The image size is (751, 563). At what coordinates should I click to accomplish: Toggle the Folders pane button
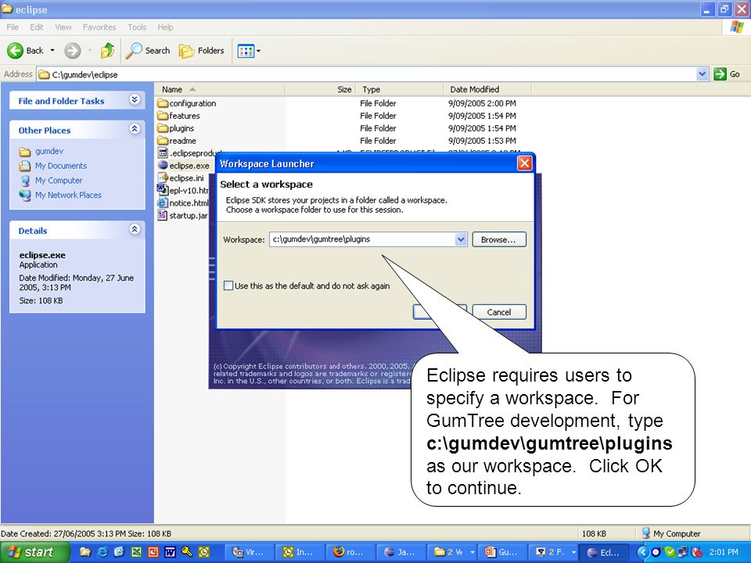201,50
